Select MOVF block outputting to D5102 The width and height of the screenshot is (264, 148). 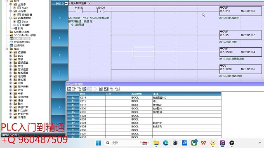tap(240, 35)
